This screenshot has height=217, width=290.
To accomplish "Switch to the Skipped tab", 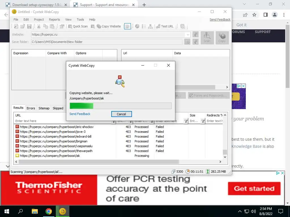I will coord(58,108).
